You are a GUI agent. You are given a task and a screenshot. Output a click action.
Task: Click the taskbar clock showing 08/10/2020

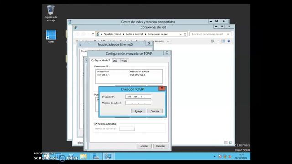[241, 156]
